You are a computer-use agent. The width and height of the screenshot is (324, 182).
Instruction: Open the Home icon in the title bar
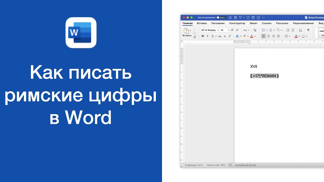click(230, 17)
